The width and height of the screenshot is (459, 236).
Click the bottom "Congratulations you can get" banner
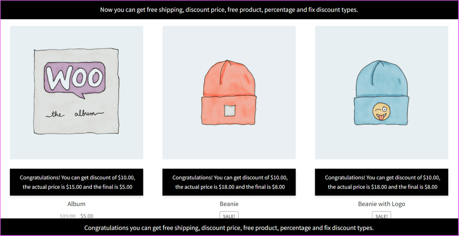click(x=229, y=228)
